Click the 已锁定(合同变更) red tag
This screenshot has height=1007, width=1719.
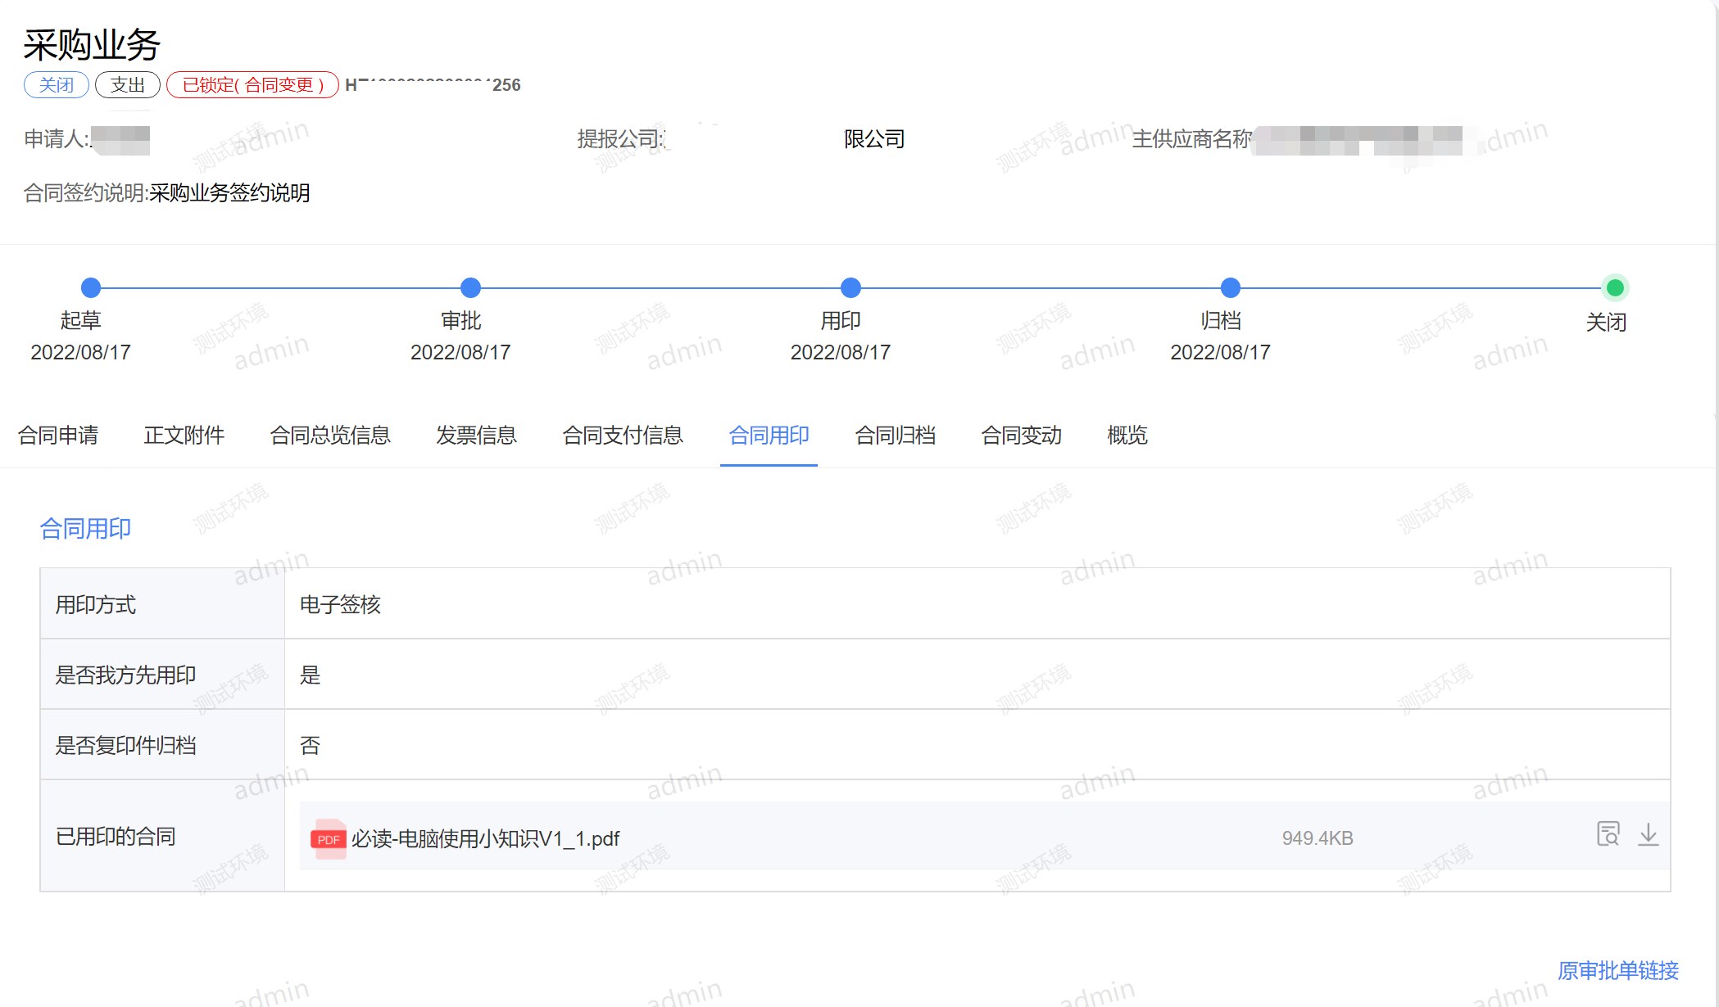pos(252,84)
